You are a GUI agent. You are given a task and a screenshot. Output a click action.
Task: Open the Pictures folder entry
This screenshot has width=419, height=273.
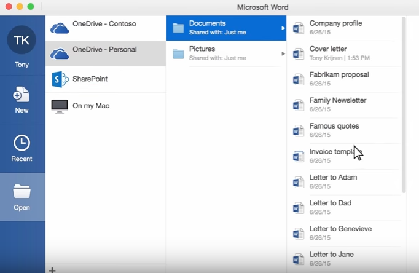click(x=226, y=53)
